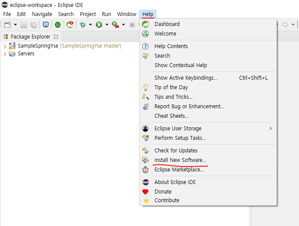Click the Help Contents question mark icon

pos(145,46)
